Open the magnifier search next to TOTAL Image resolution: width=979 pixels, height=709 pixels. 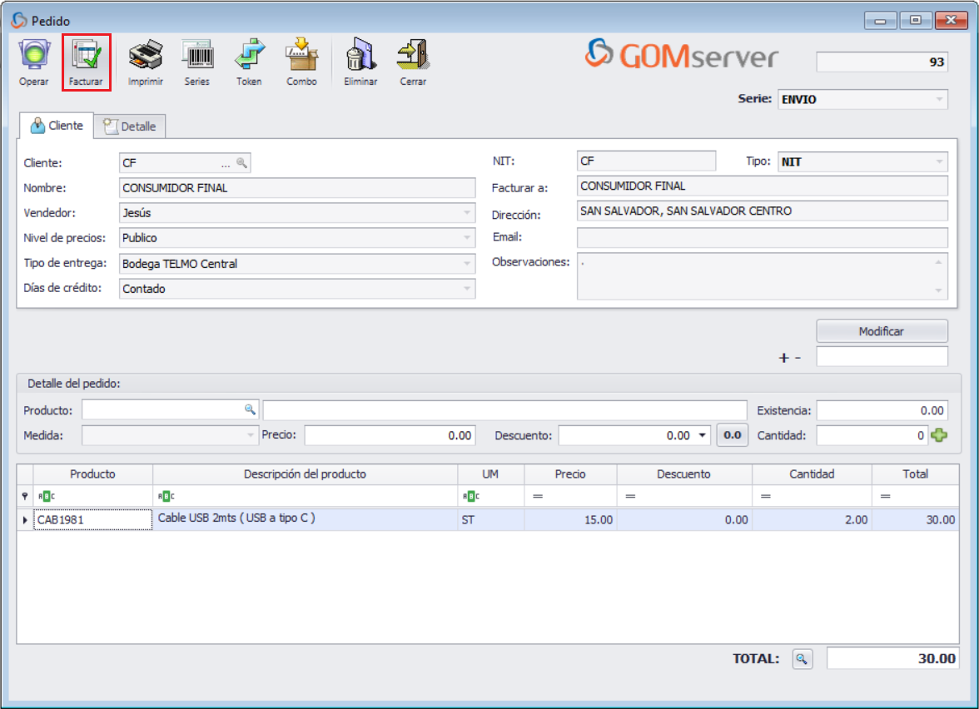(x=802, y=658)
